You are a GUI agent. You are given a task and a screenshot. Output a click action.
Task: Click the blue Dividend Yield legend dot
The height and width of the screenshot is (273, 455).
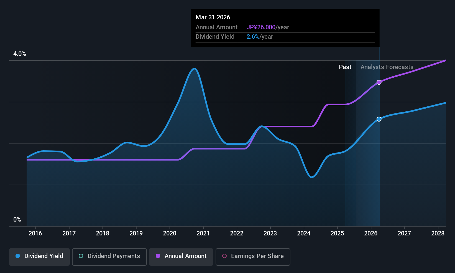pos(18,256)
